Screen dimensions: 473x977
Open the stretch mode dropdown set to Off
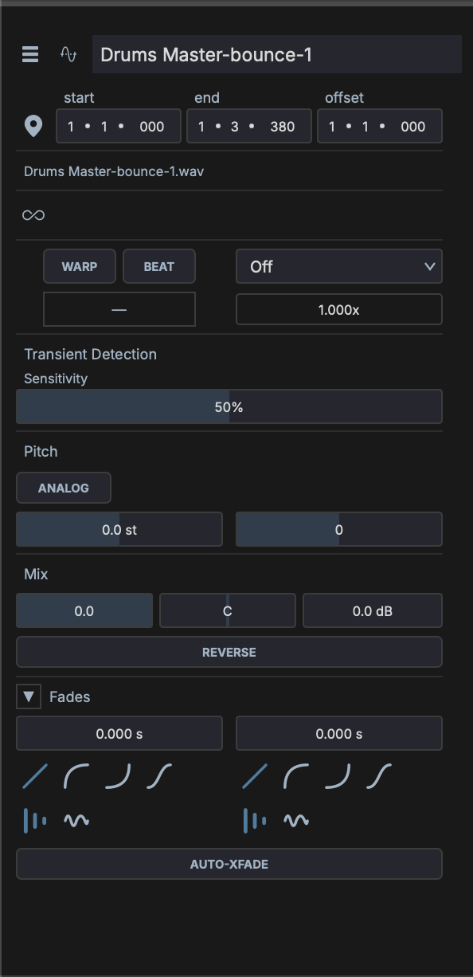(x=338, y=266)
